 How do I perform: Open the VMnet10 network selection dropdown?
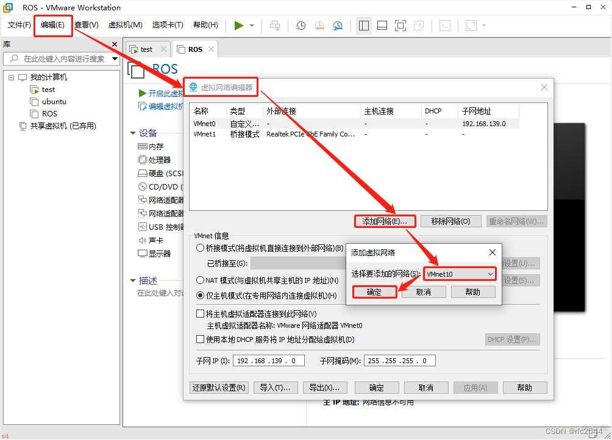[x=460, y=274]
